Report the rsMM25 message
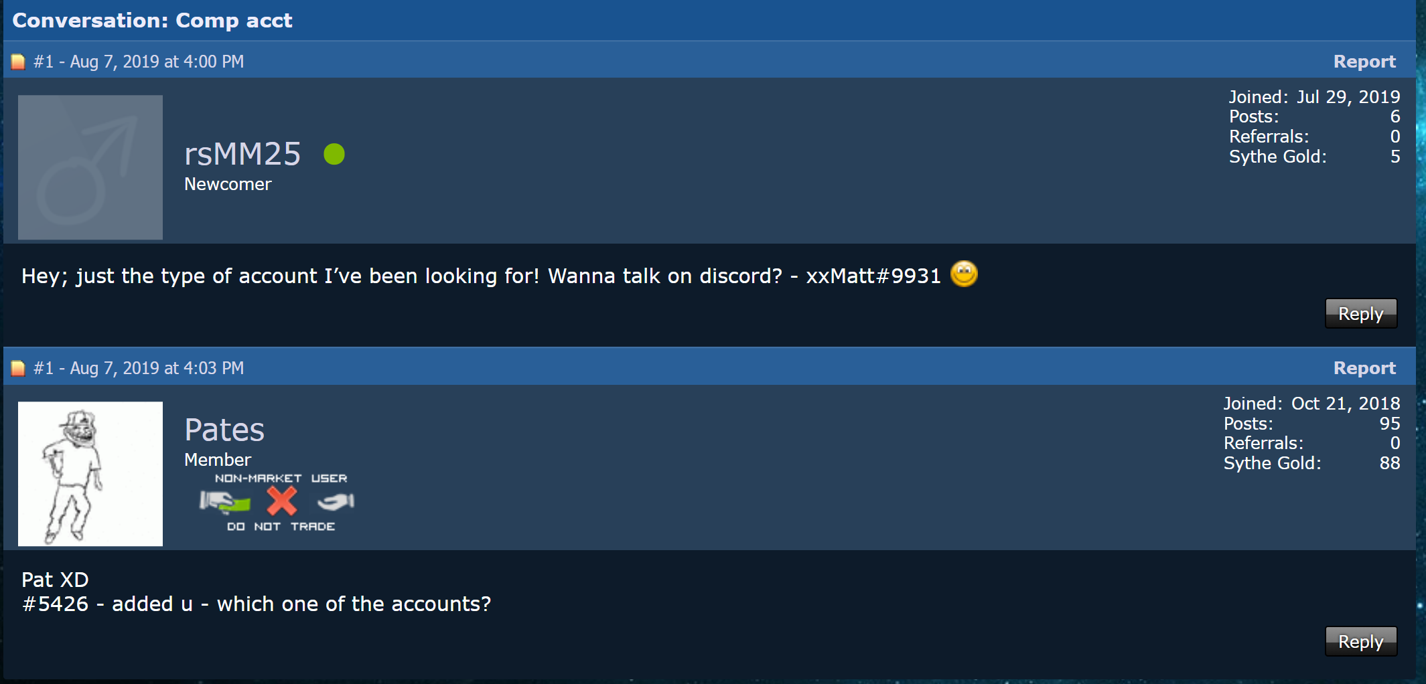Screen dimensions: 1426x684 (x=1364, y=62)
